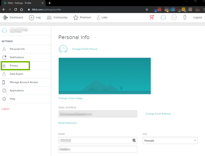Screen dimensions: 205x156
Task: Open the red shopping cart icon
Action: tap(152, 17)
